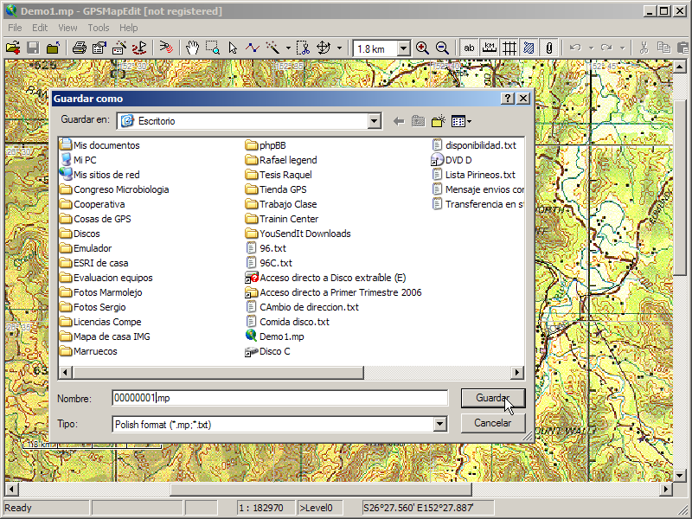Image resolution: width=692 pixels, height=519 pixels.
Task: Expand the 'Guardar en' location dropdown
Action: point(374,121)
